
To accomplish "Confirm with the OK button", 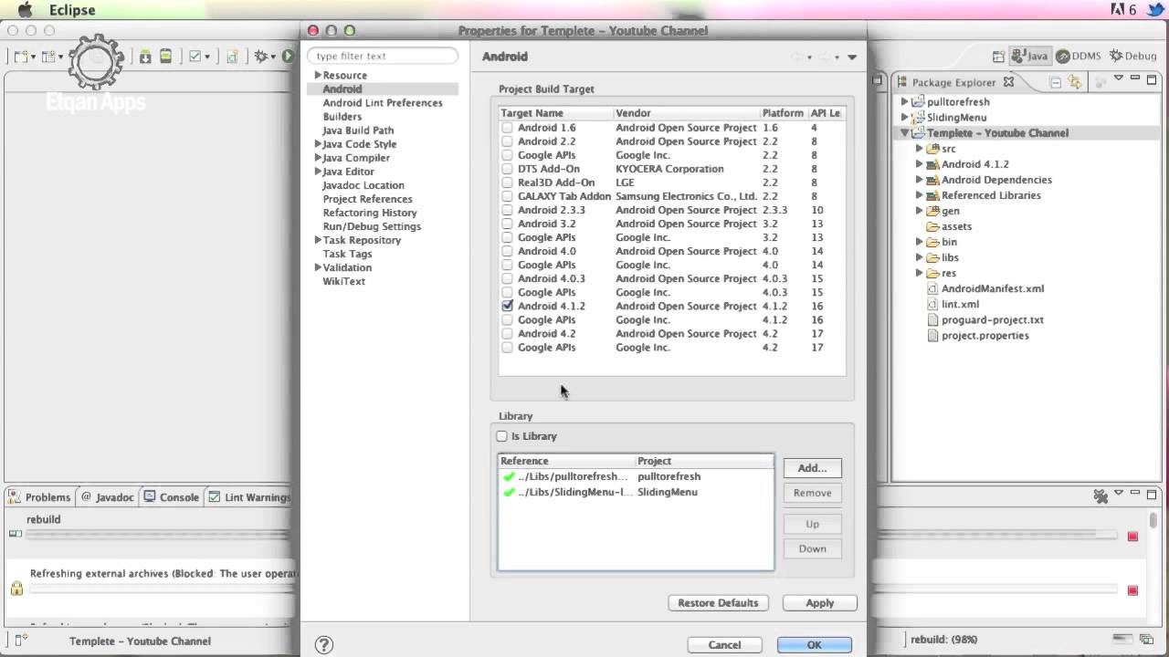I will point(814,644).
